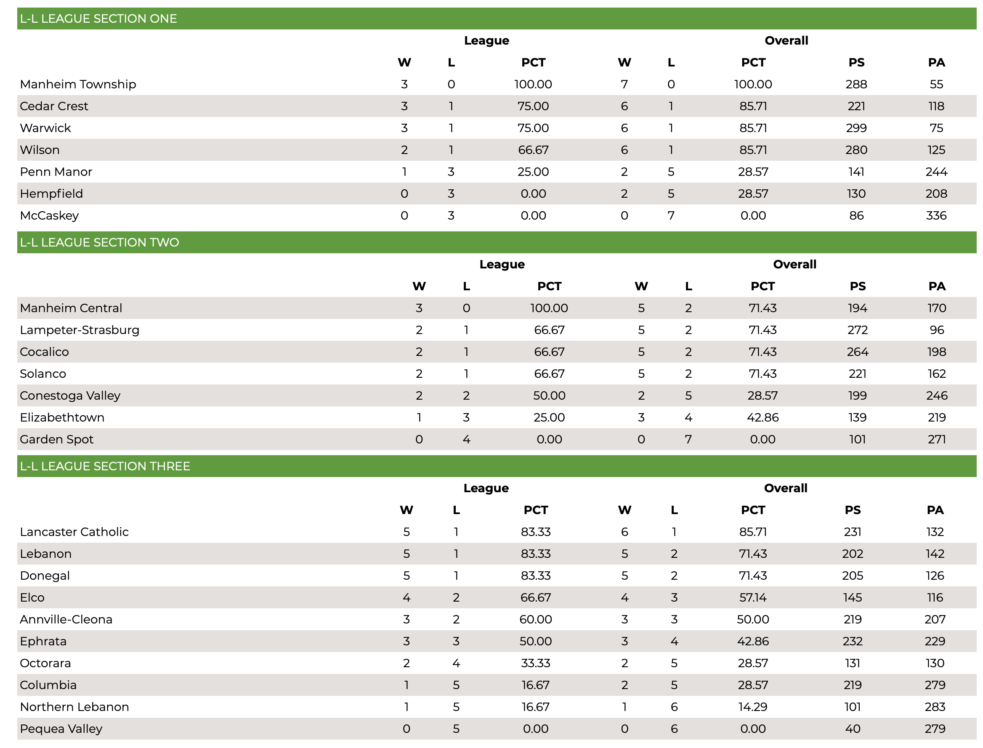Click the McCaskey team name
The width and height of the screenshot is (983, 748).
pos(49,215)
